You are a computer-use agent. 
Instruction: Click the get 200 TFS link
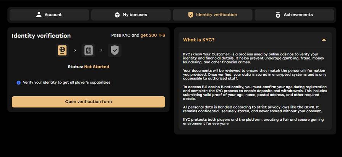(x=153, y=35)
